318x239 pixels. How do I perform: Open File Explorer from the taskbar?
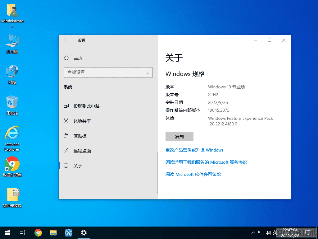tap(53, 233)
